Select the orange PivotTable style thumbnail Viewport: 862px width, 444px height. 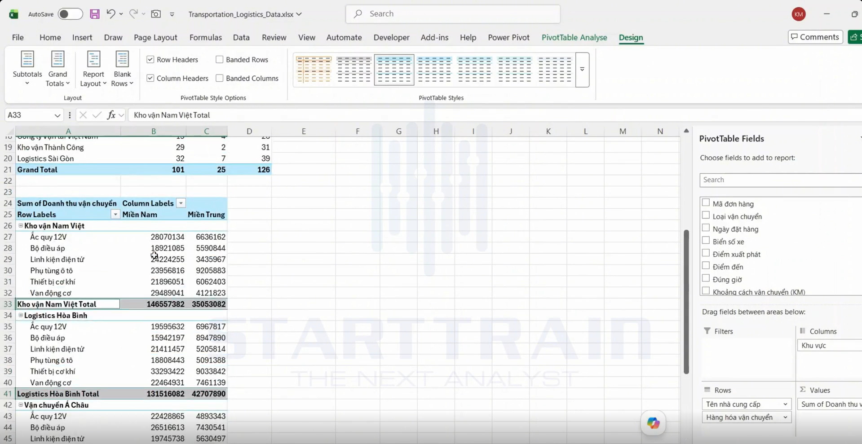pos(314,70)
